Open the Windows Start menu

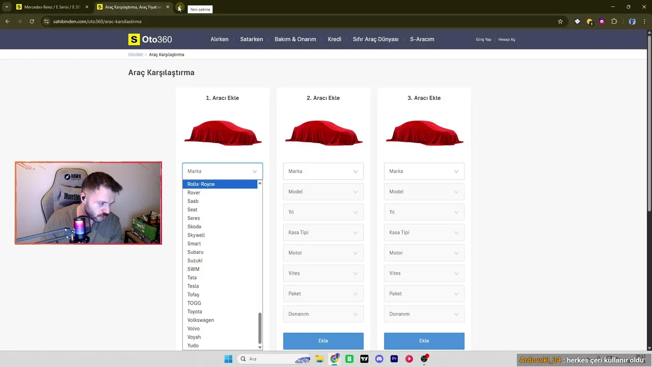point(228,359)
